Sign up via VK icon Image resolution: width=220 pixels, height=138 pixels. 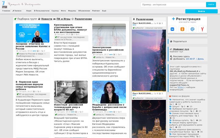pos(172,29)
